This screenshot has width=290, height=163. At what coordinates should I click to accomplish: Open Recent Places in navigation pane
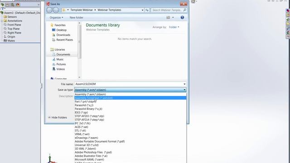tap(64, 40)
